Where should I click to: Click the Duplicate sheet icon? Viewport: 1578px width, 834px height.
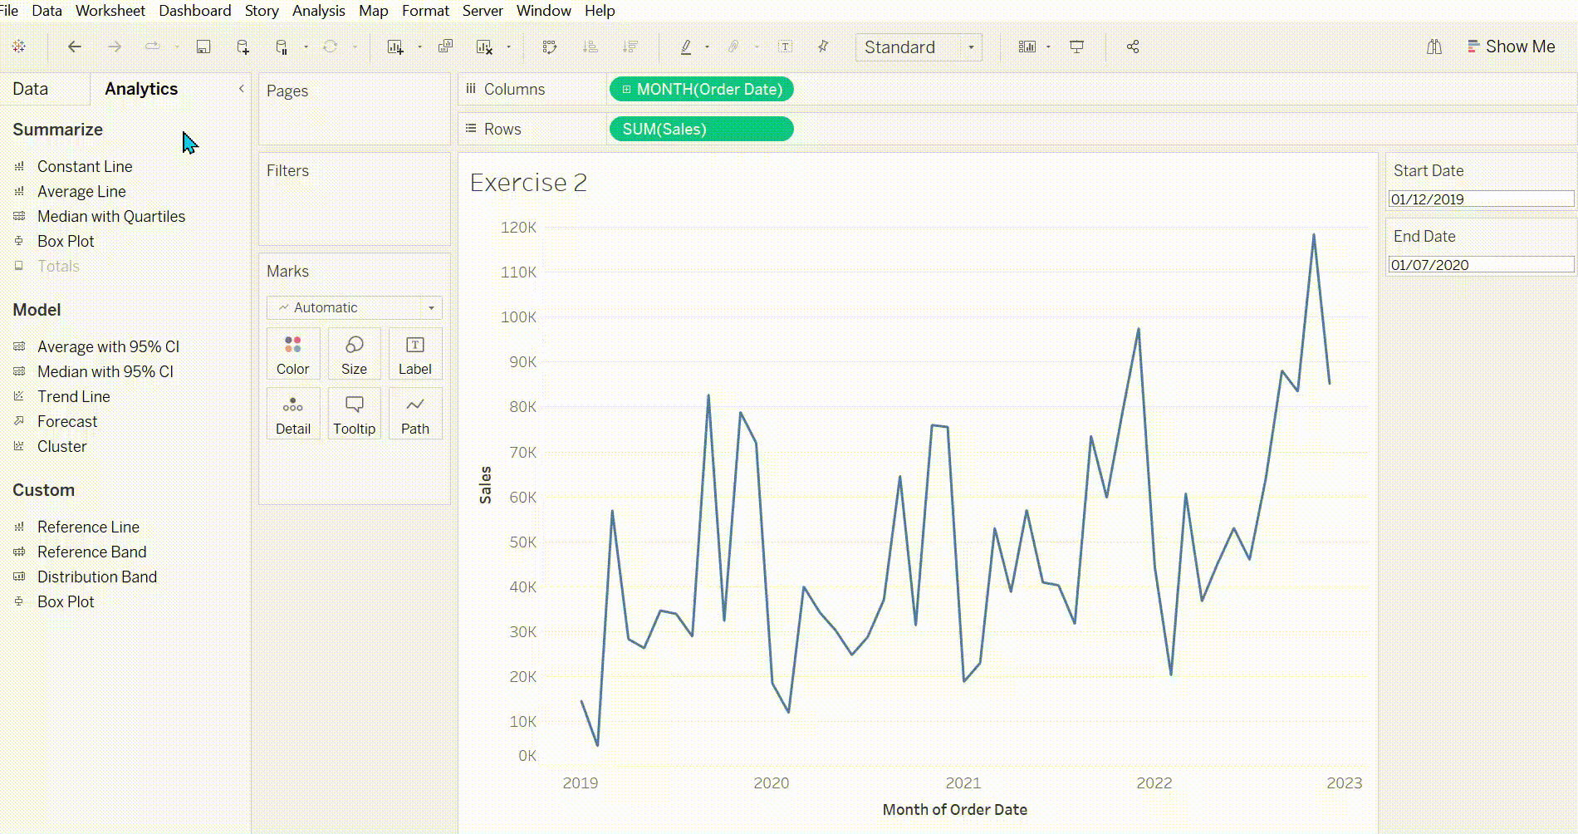(x=445, y=47)
